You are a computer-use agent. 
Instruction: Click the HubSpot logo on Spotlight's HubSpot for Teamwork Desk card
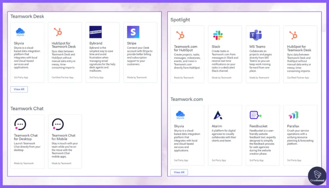293,35
